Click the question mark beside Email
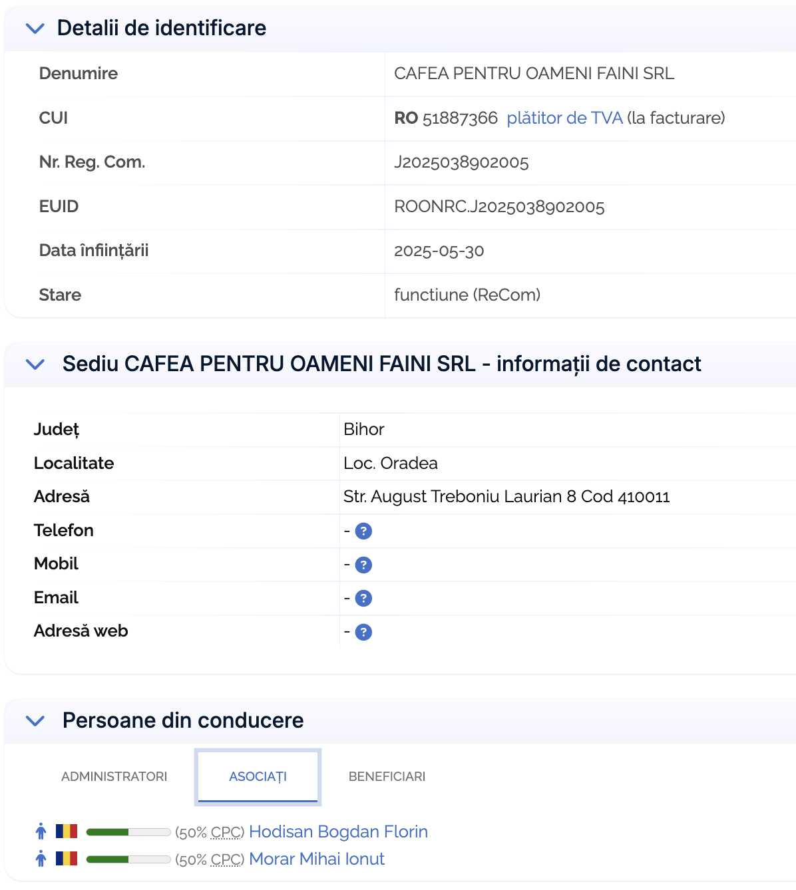Screen dimensions: 796x890 pyautogui.click(x=363, y=598)
